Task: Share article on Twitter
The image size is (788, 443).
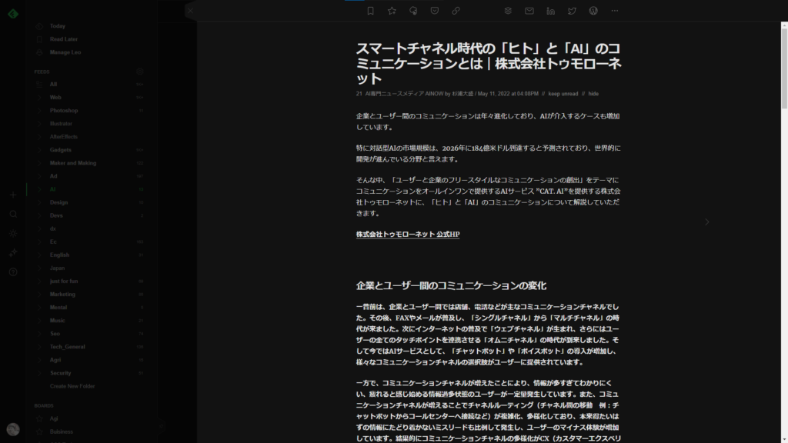Action: 572,11
